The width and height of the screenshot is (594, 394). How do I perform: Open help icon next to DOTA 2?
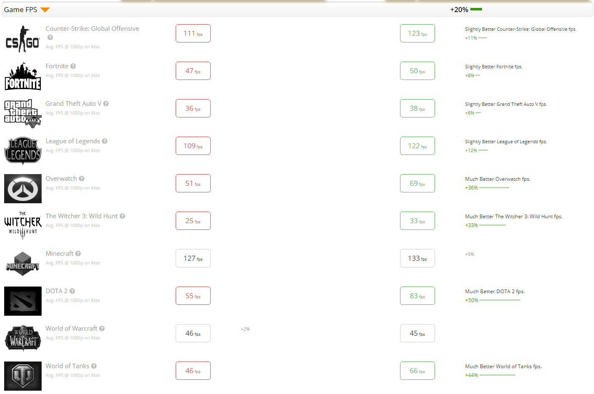coord(72,291)
